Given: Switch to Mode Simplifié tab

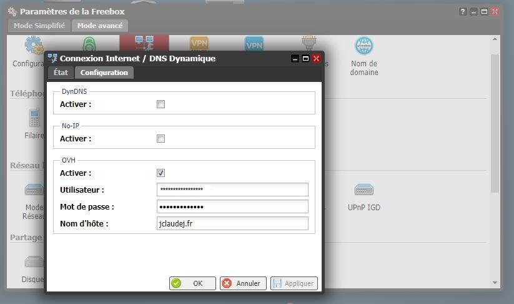Looking at the screenshot, I should coord(39,26).
